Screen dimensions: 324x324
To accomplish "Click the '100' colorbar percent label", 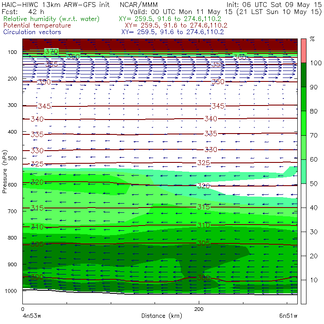I will pyautogui.click(x=316, y=63).
